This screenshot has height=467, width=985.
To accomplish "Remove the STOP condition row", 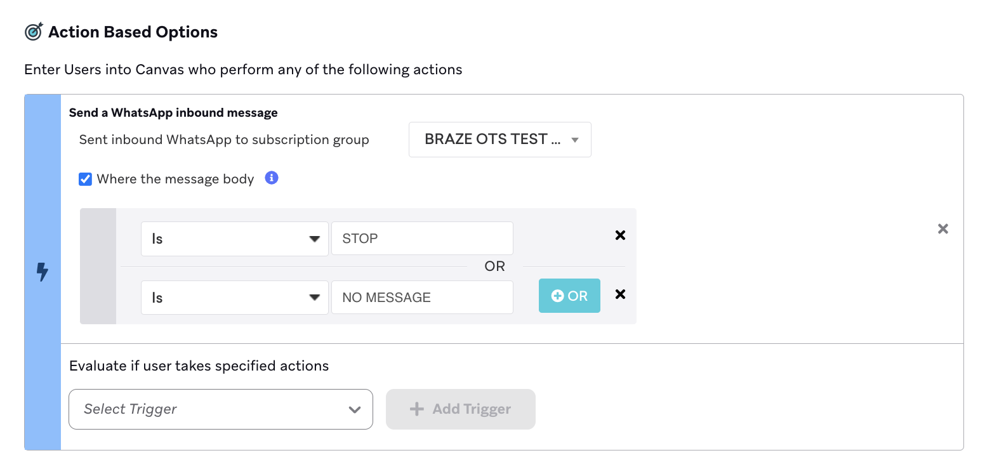I will point(621,235).
